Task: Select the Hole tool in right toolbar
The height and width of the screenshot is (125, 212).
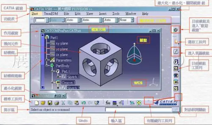Action: coord(176,89)
